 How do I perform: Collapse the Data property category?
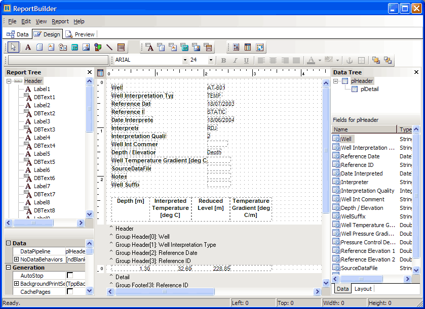pos(9,243)
